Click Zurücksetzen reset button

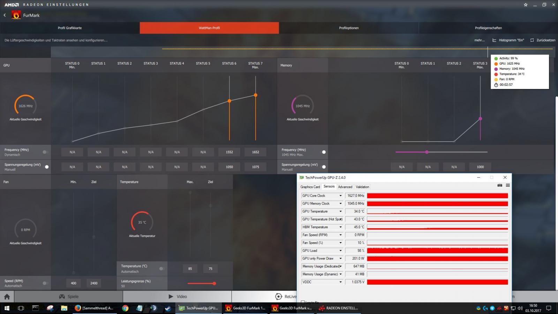click(543, 40)
